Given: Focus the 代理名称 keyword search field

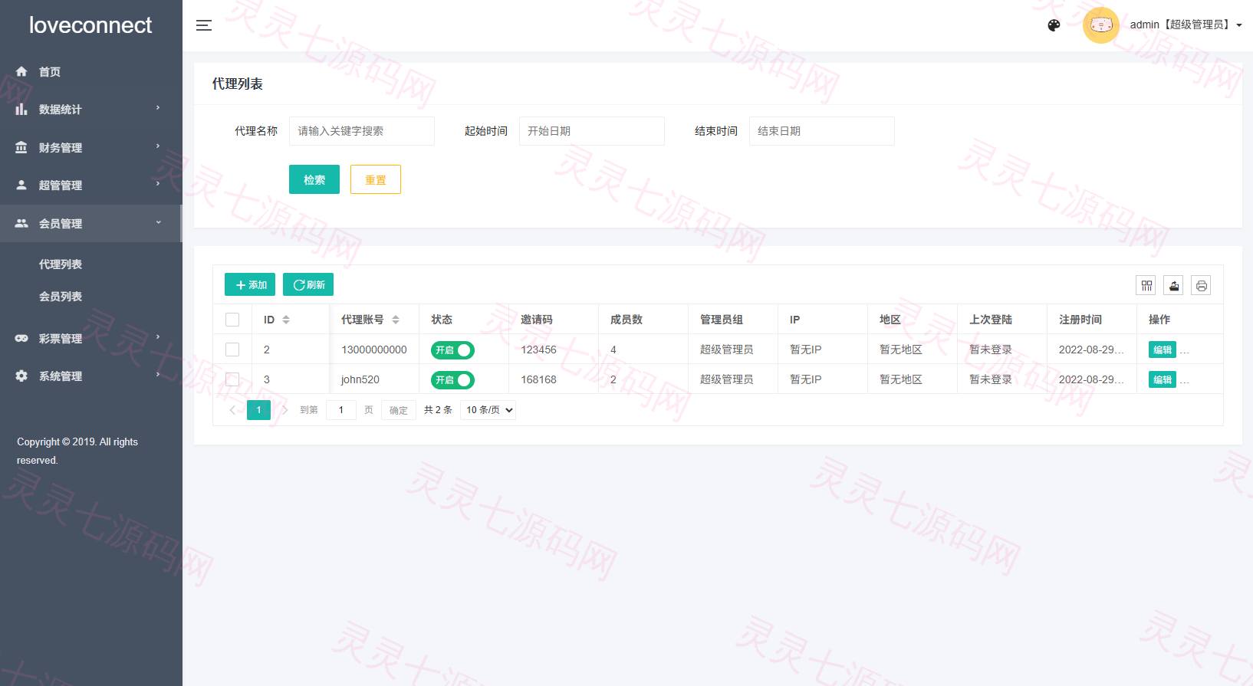Looking at the screenshot, I should pyautogui.click(x=362, y=131).
